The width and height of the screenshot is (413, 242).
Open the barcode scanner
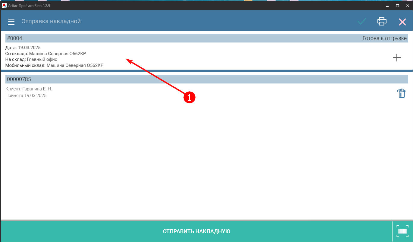pyautogui.click(x=402, y=231)
